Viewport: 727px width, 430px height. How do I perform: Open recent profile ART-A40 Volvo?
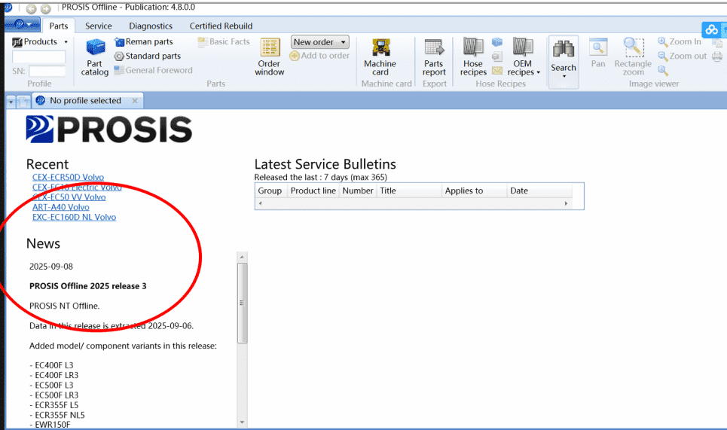61,207
